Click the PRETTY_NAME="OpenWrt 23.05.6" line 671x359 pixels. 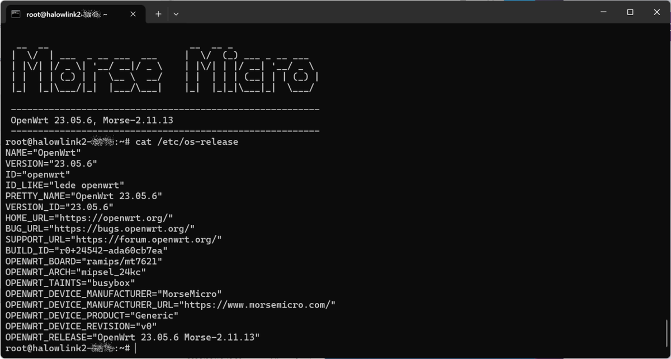click(84, 196)
